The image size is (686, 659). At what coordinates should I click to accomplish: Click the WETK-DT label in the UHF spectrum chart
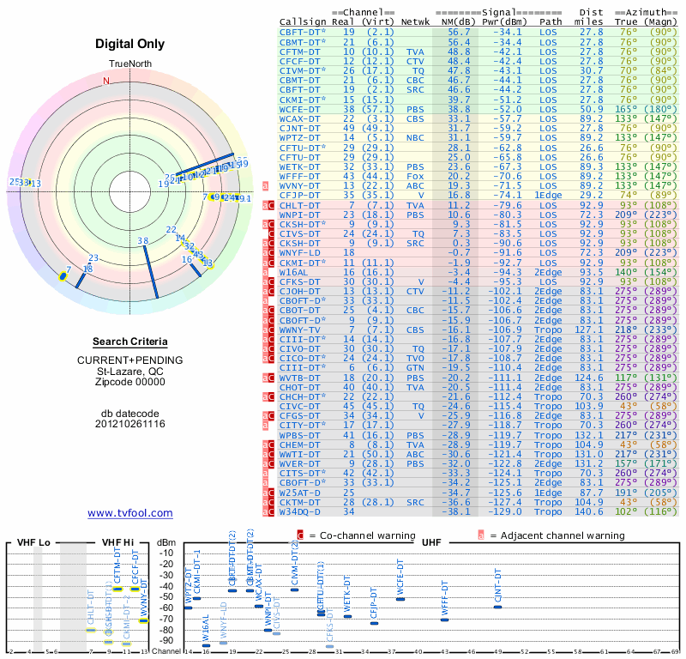click(x=347, y=594)
